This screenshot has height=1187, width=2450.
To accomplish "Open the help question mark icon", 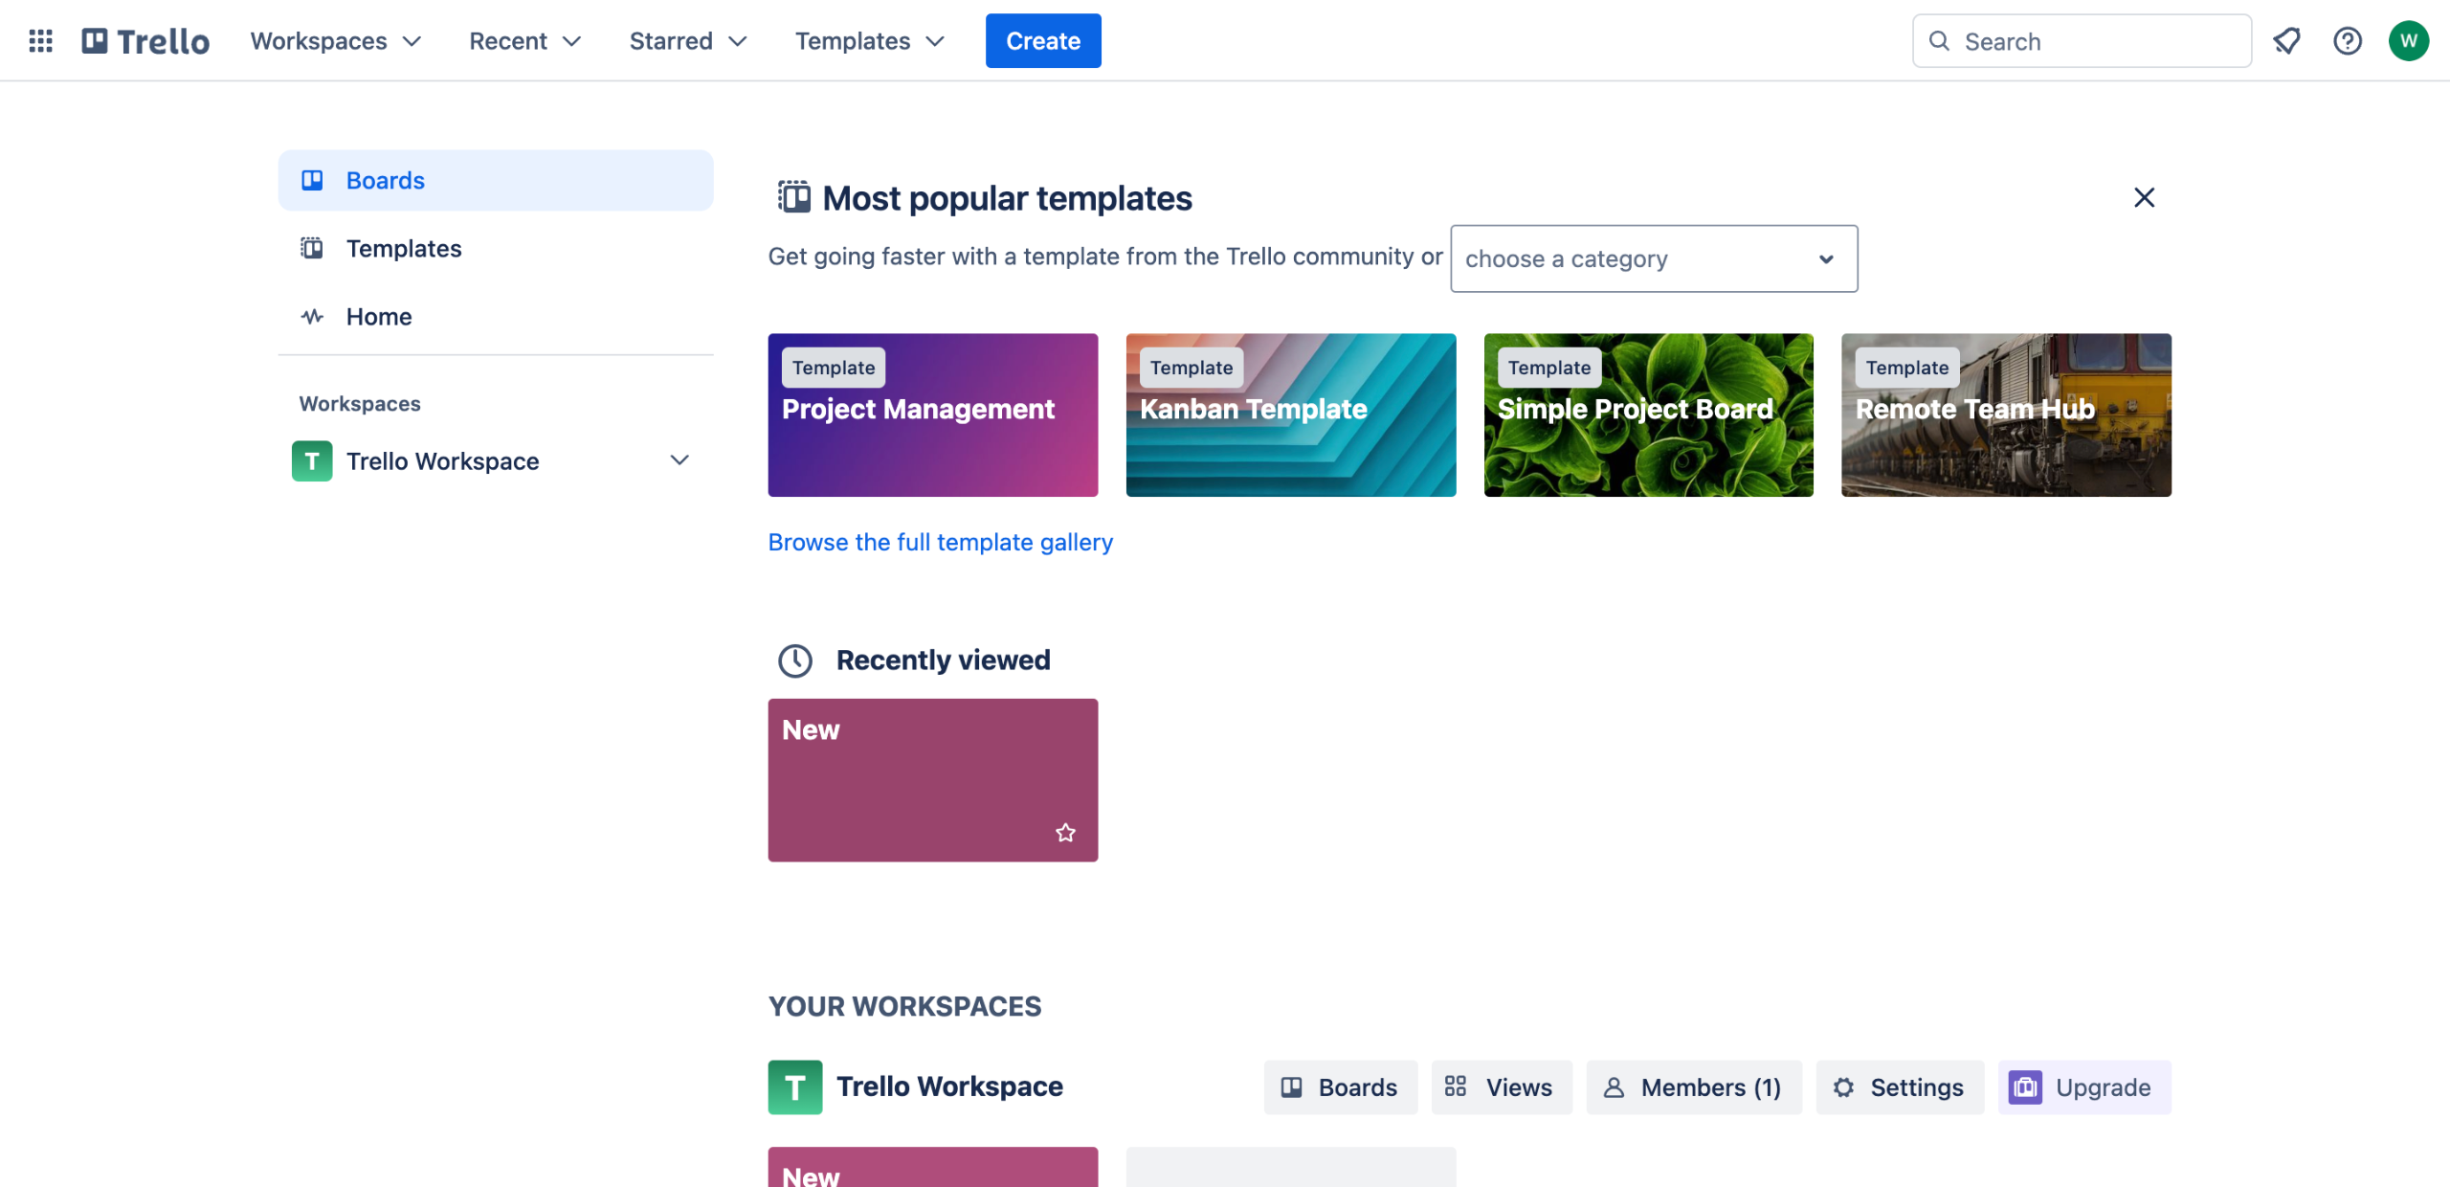I will pyautogui.click(x=2347, y=41).
